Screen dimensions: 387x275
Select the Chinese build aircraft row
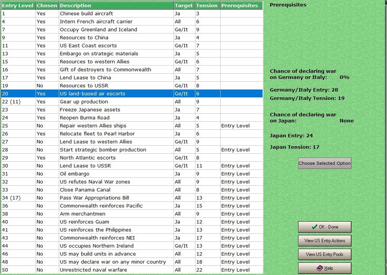132,14
